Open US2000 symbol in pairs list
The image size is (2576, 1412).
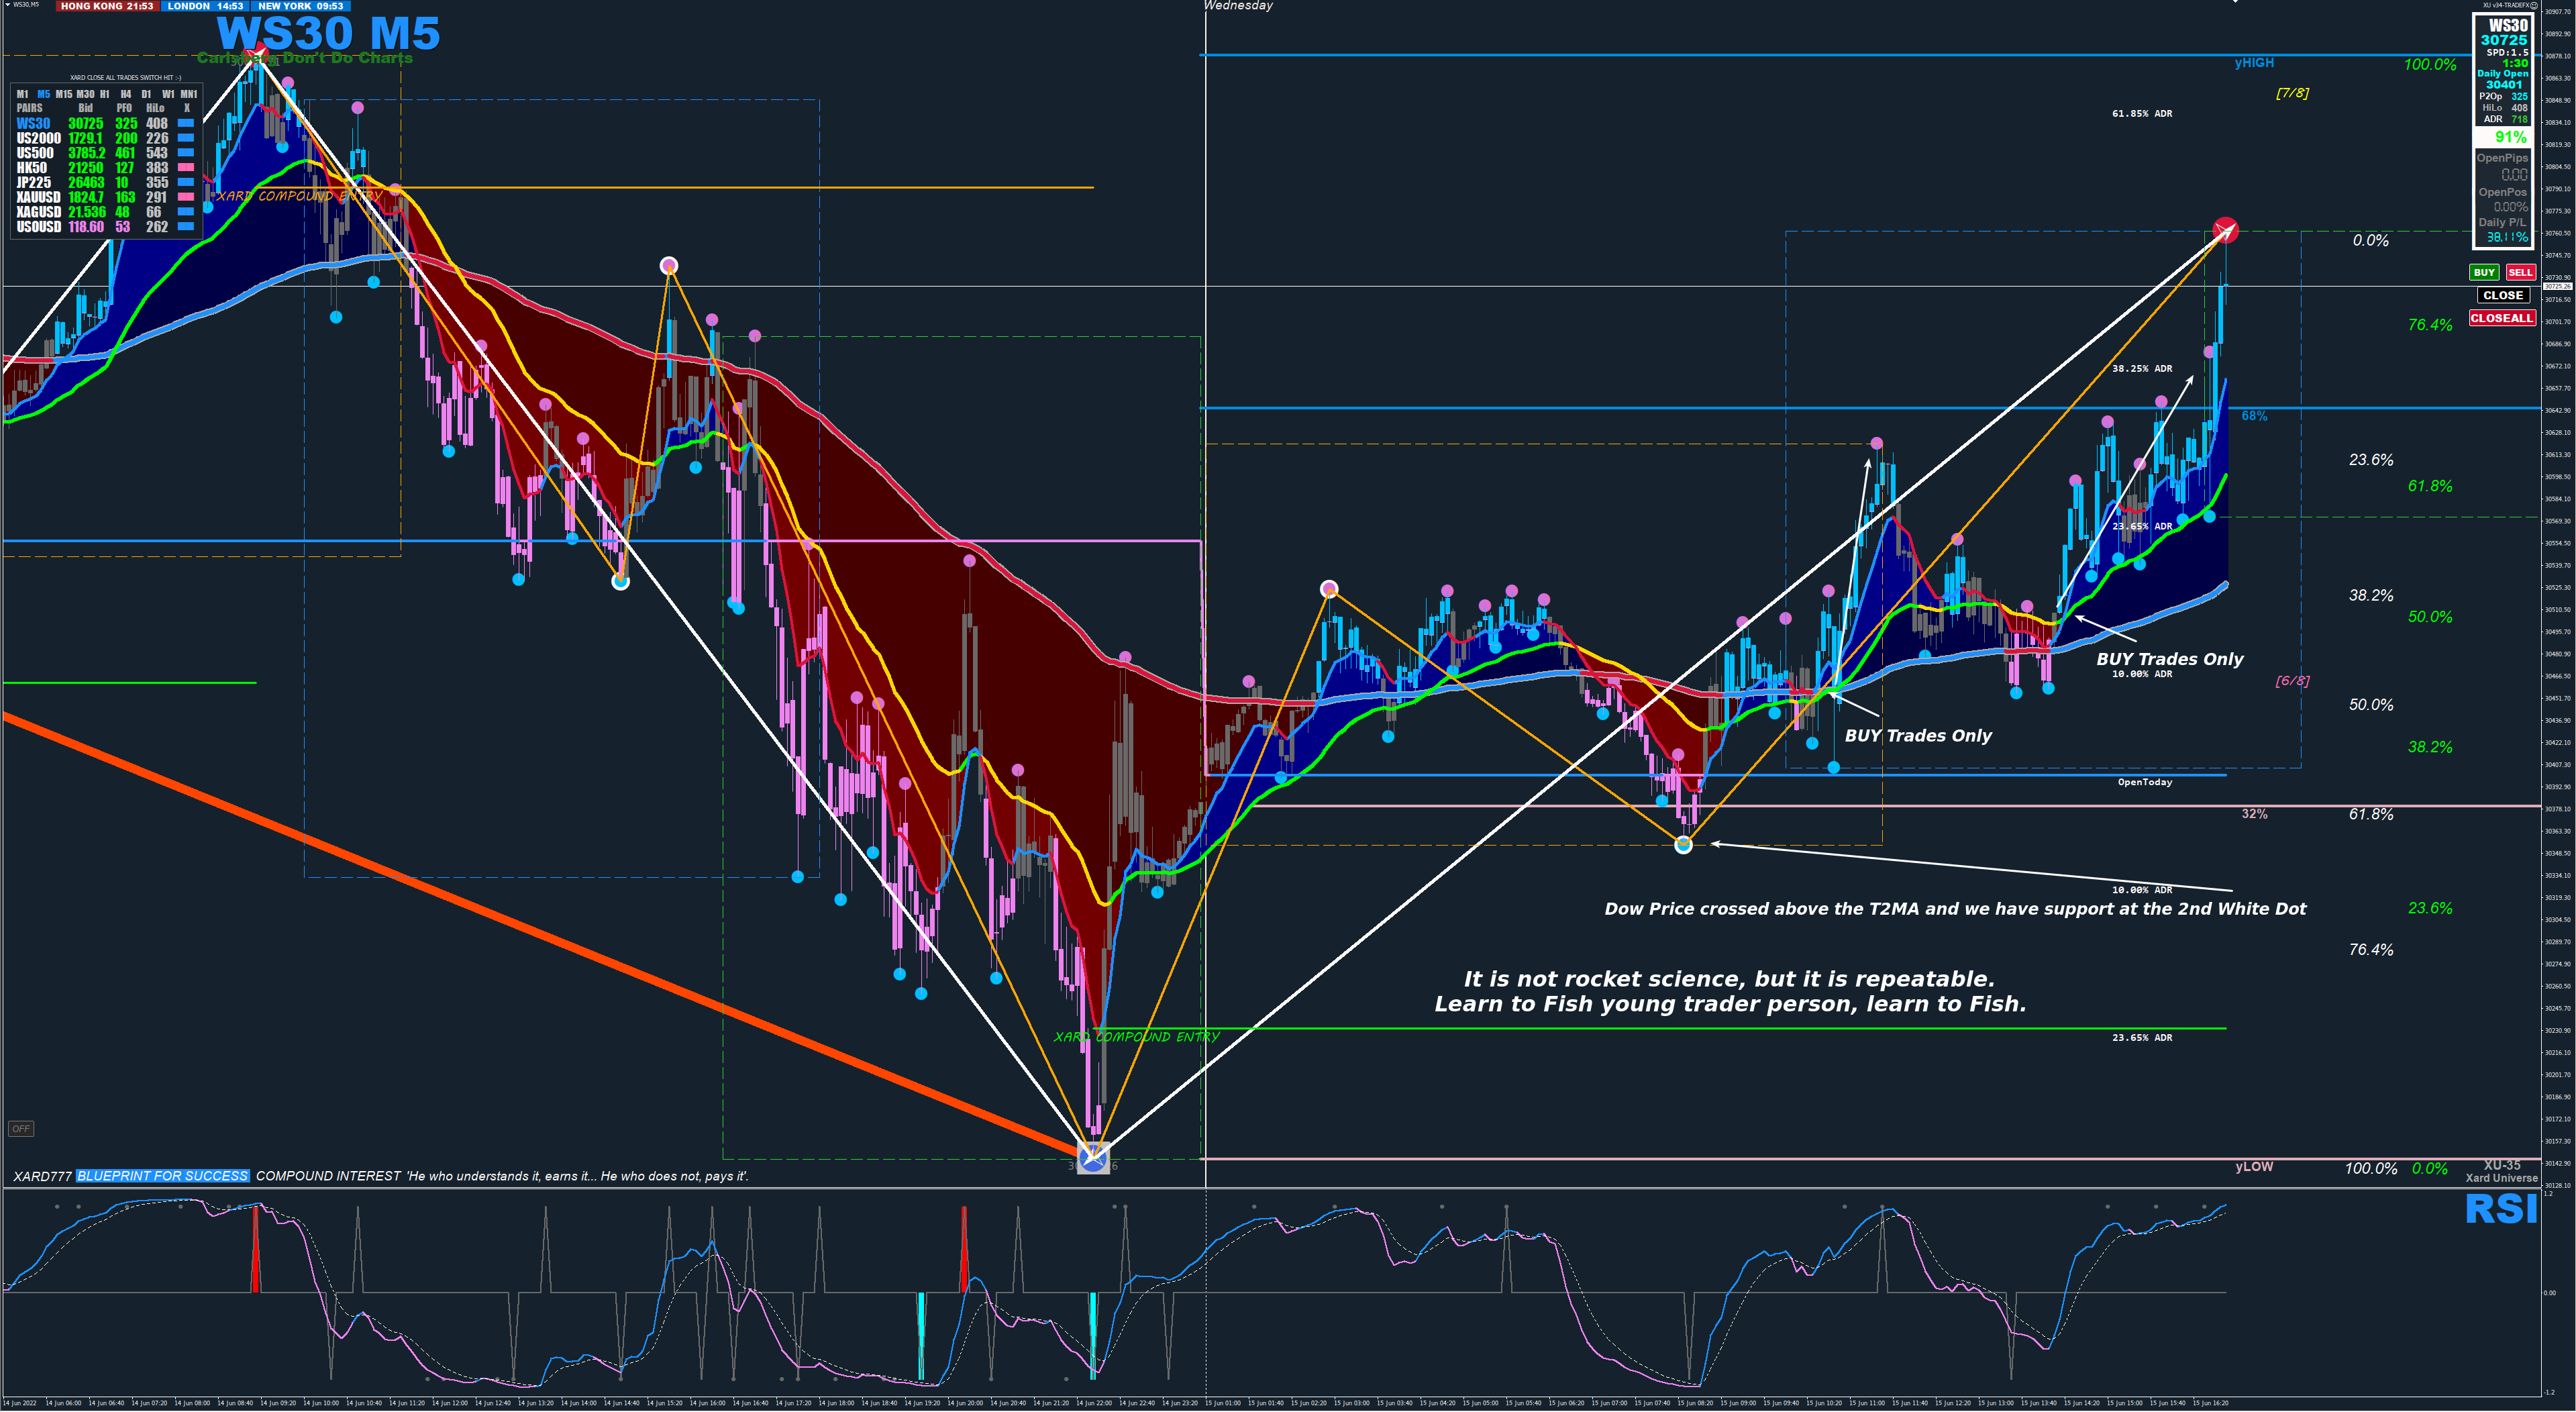click(x=38, y=138)
